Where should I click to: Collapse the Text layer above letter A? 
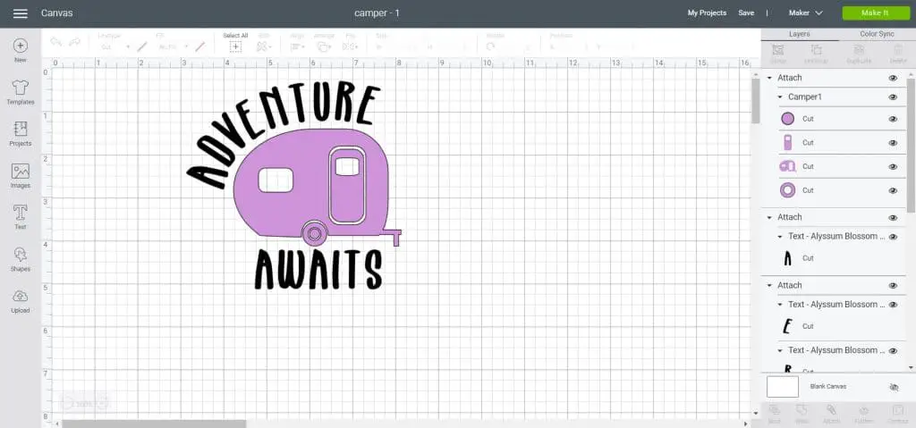pyautogui.click(x=780, y=237)
